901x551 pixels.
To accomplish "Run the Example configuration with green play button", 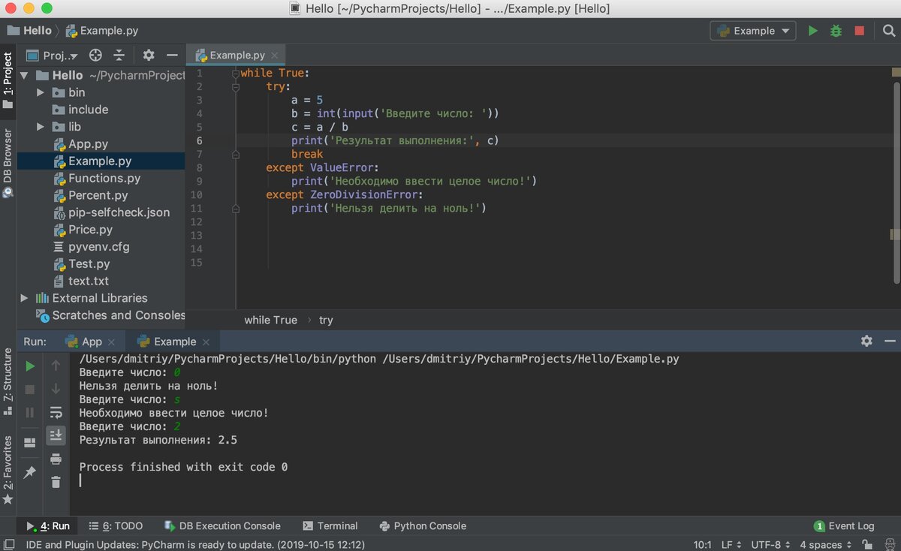I will pyautogui.click(x=812, y=31).
